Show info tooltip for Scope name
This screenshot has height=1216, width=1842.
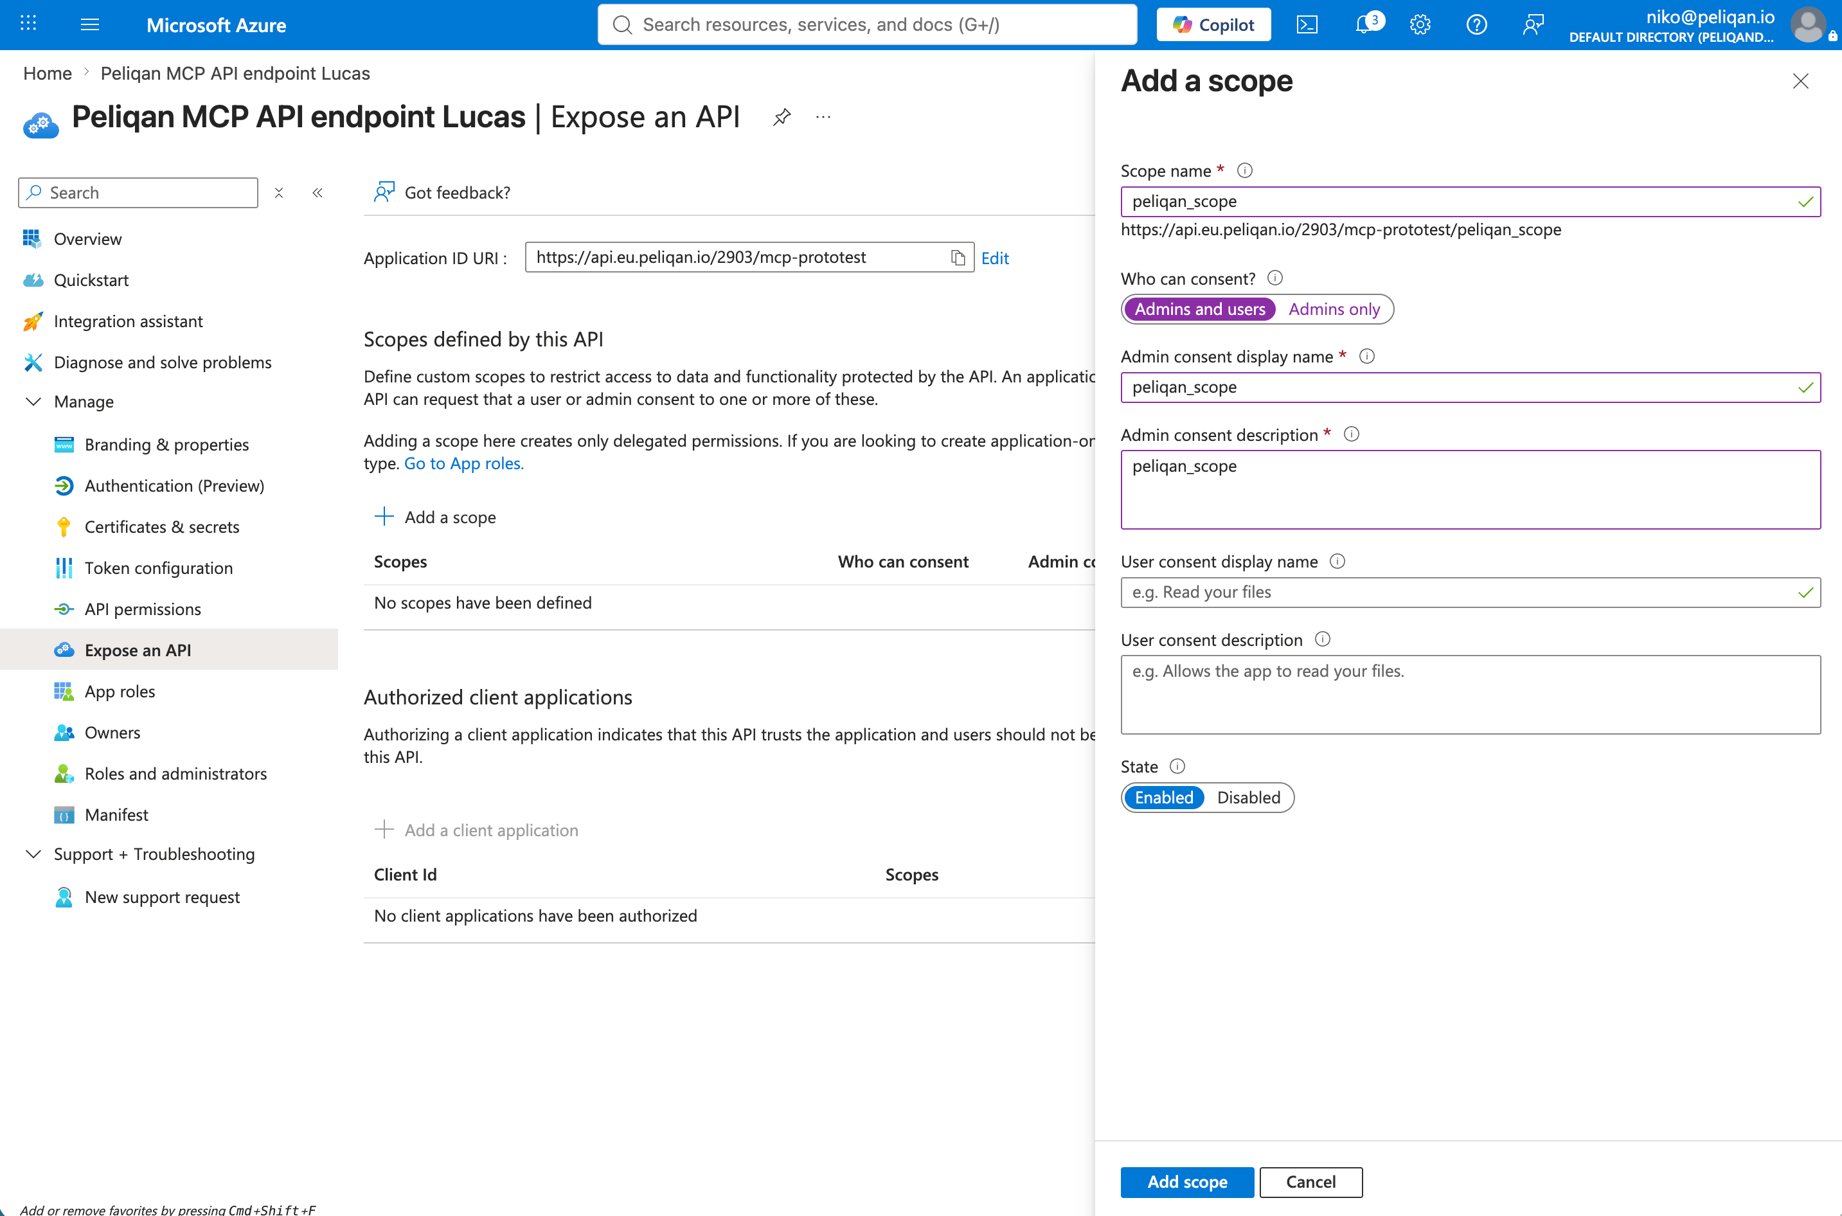tap(1245, 170)
